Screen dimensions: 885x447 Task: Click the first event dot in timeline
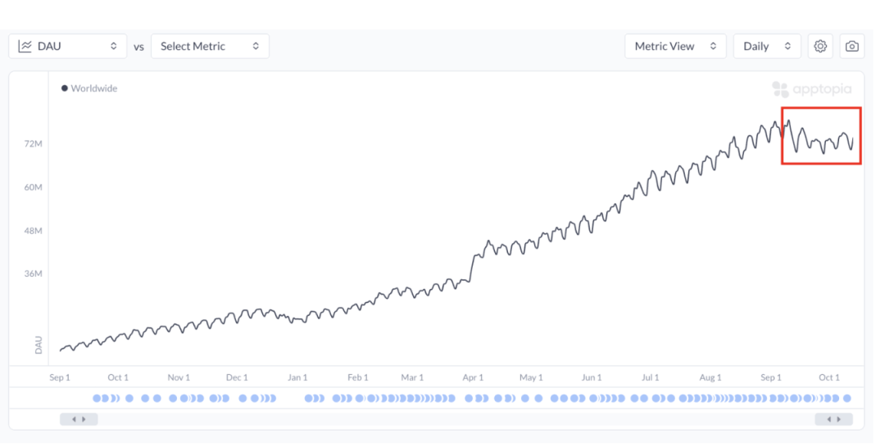97,399
